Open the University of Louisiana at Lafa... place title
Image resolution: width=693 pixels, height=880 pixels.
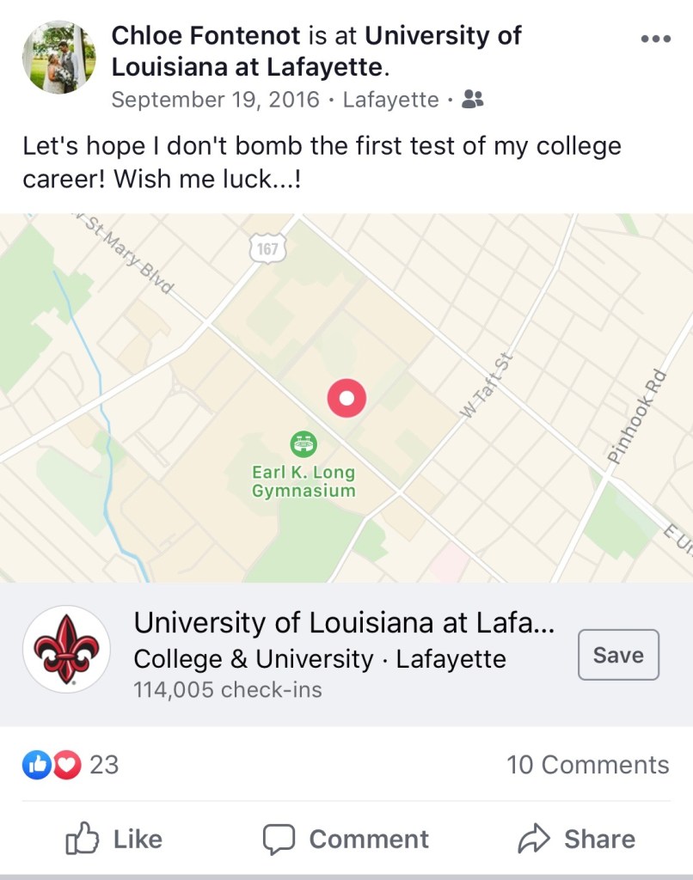(x=344, y=622)
